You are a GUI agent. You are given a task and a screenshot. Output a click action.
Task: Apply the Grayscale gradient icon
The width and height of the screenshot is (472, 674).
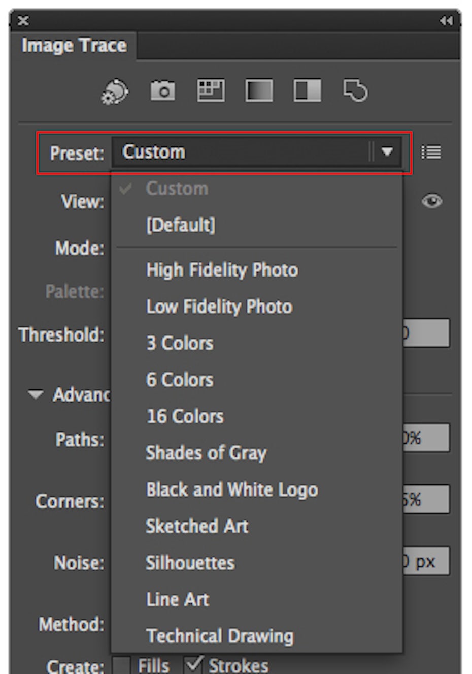[259, 91]
